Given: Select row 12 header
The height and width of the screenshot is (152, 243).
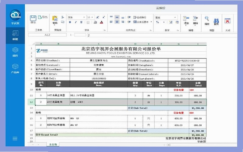Looking at the screenshot, I should [x=31, y=102].
